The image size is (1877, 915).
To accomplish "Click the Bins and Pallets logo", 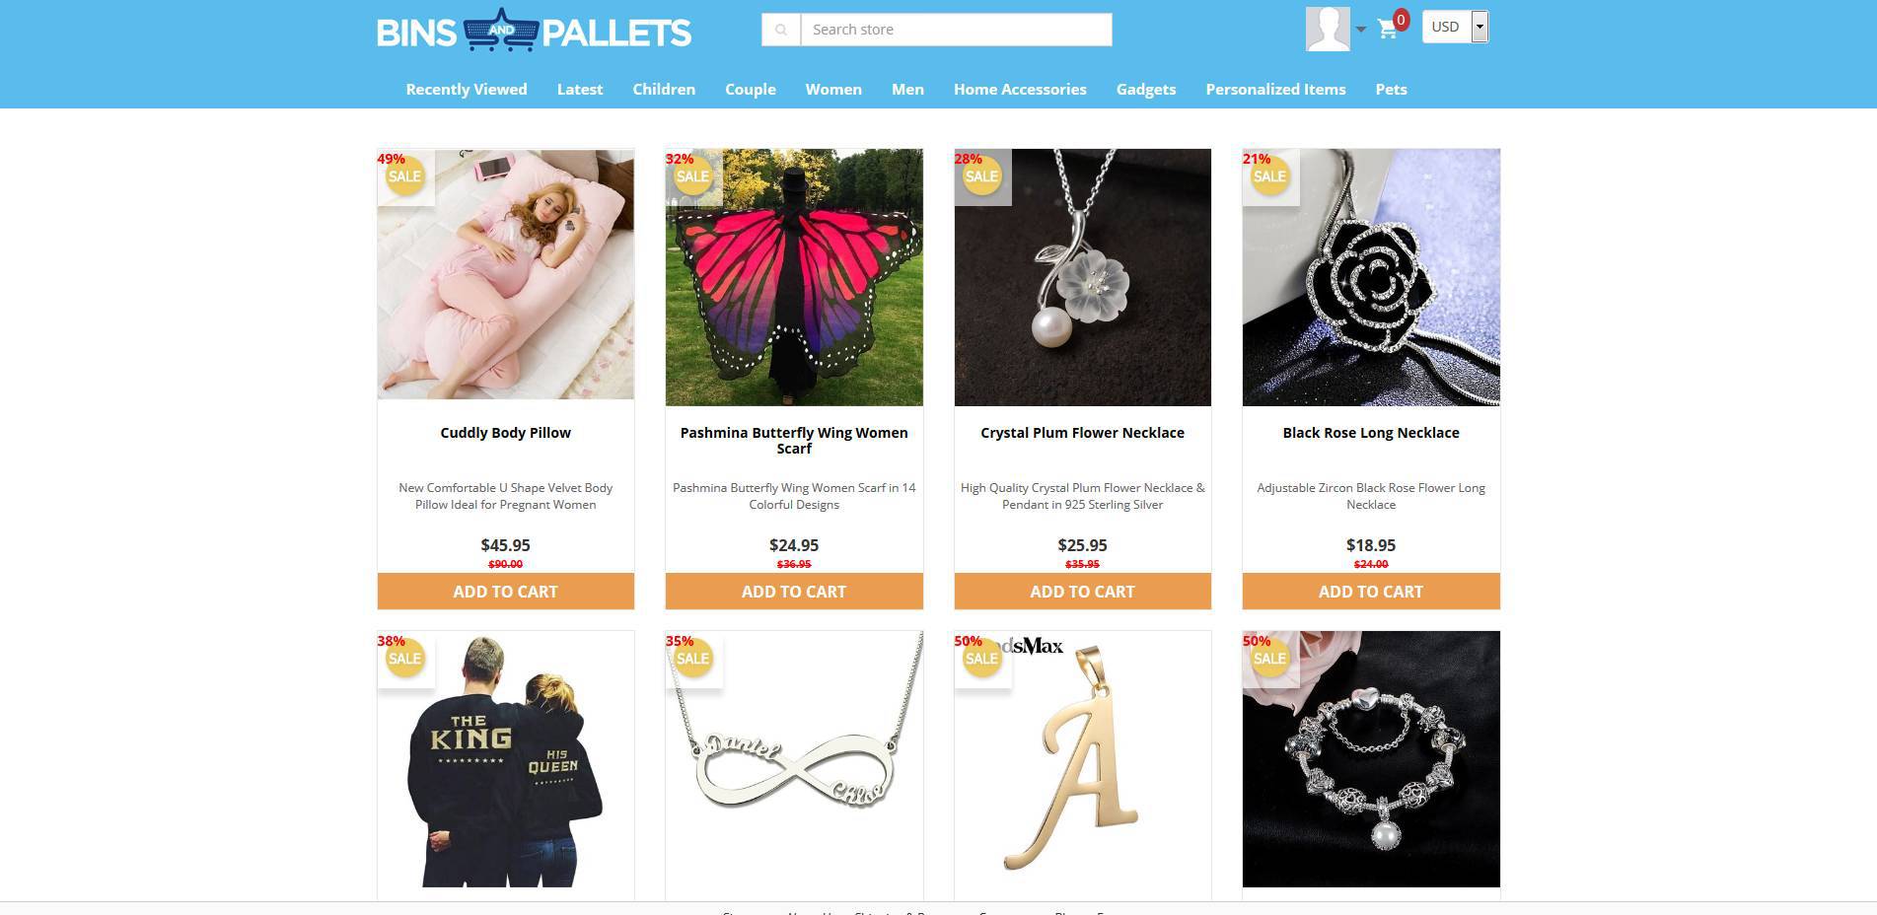I will coord(534,31).
